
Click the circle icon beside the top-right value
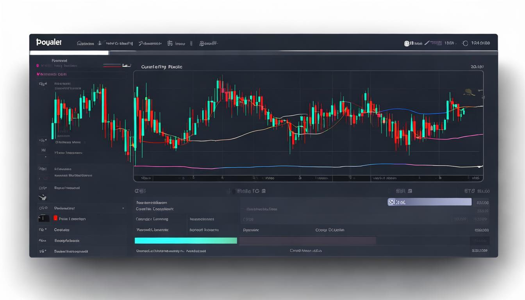tap(465, 43)
